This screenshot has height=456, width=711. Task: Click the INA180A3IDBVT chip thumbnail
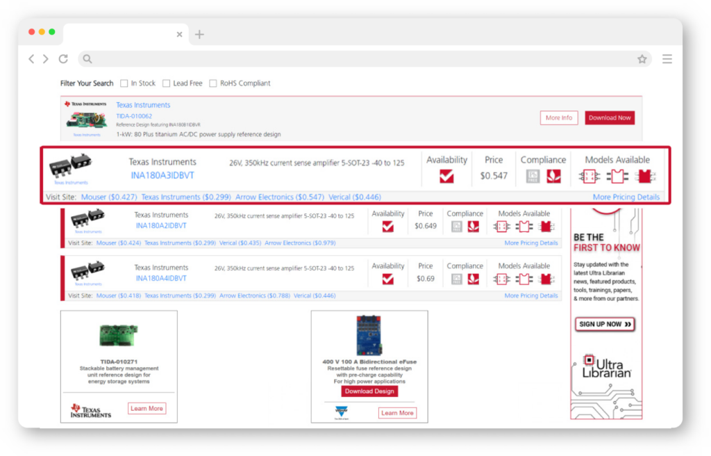tap(71, 165)
